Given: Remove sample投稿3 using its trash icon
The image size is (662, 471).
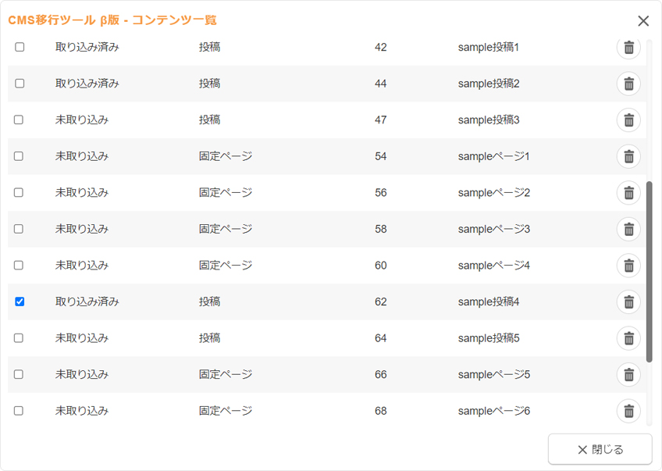Looking at the screenshot, I should click(x=628, y=120).
